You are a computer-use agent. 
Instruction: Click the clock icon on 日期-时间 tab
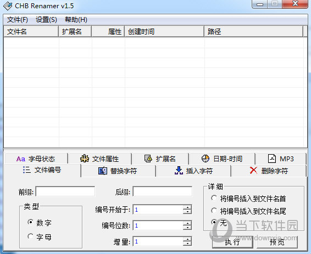click(x=206, y=159)
